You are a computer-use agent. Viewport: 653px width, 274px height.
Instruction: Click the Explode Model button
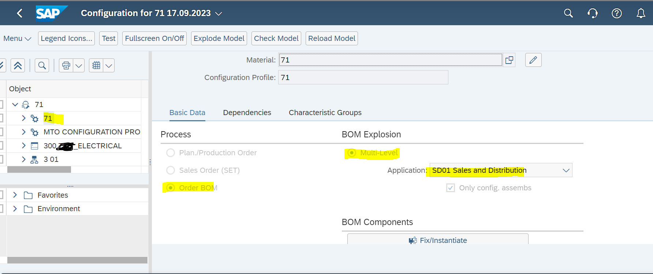[219, 38]
